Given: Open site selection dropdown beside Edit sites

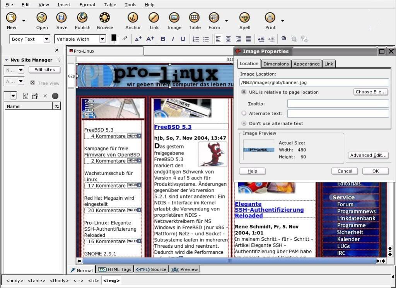Looking at the screenshot, I should click(21, 70).
